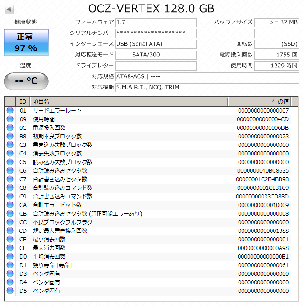Click the transfer mode field SATA/300

pos(156,55)
